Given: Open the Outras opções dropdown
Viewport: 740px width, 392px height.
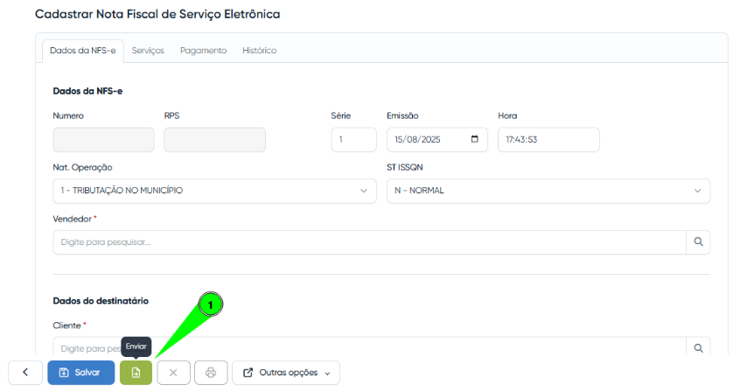Looking at the screenshot, I should (286, 373).
